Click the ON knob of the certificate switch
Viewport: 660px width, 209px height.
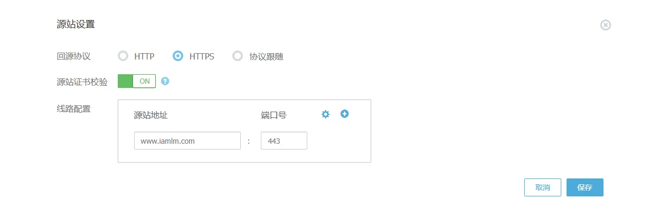coord(144,81)
